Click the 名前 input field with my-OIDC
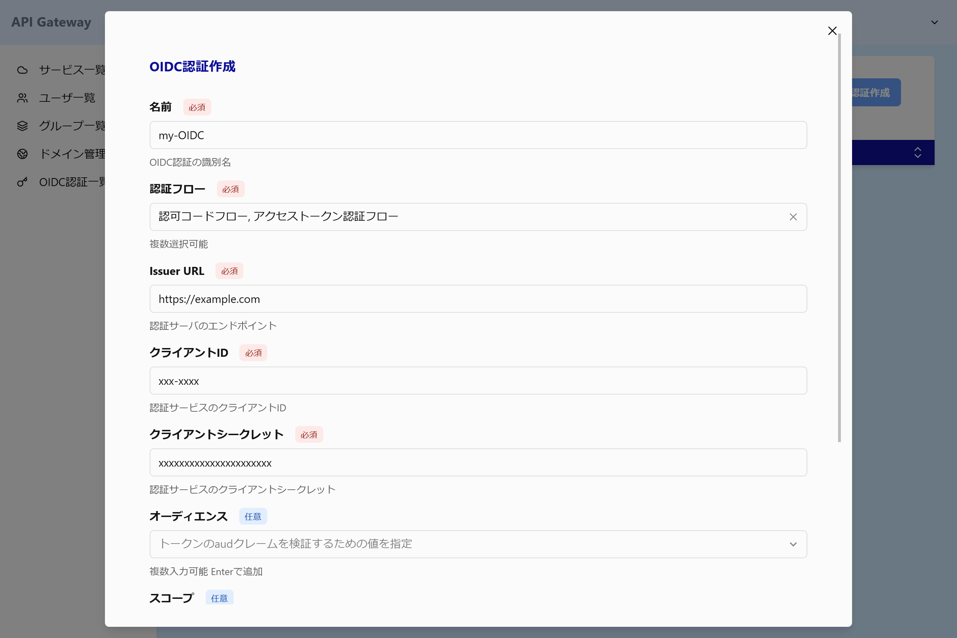Viewport: 957px width, 638px height. tap(478, 135)
